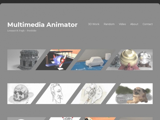Open the Video menu section
This screenshot has width=160, height=120.
coord(122,24)
